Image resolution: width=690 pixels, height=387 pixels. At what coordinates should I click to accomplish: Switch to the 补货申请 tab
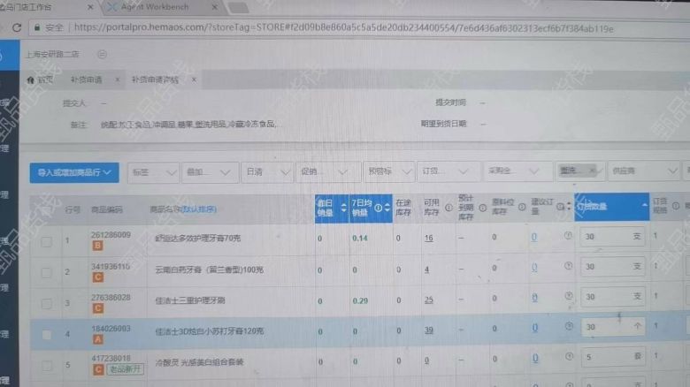(86, 80)
